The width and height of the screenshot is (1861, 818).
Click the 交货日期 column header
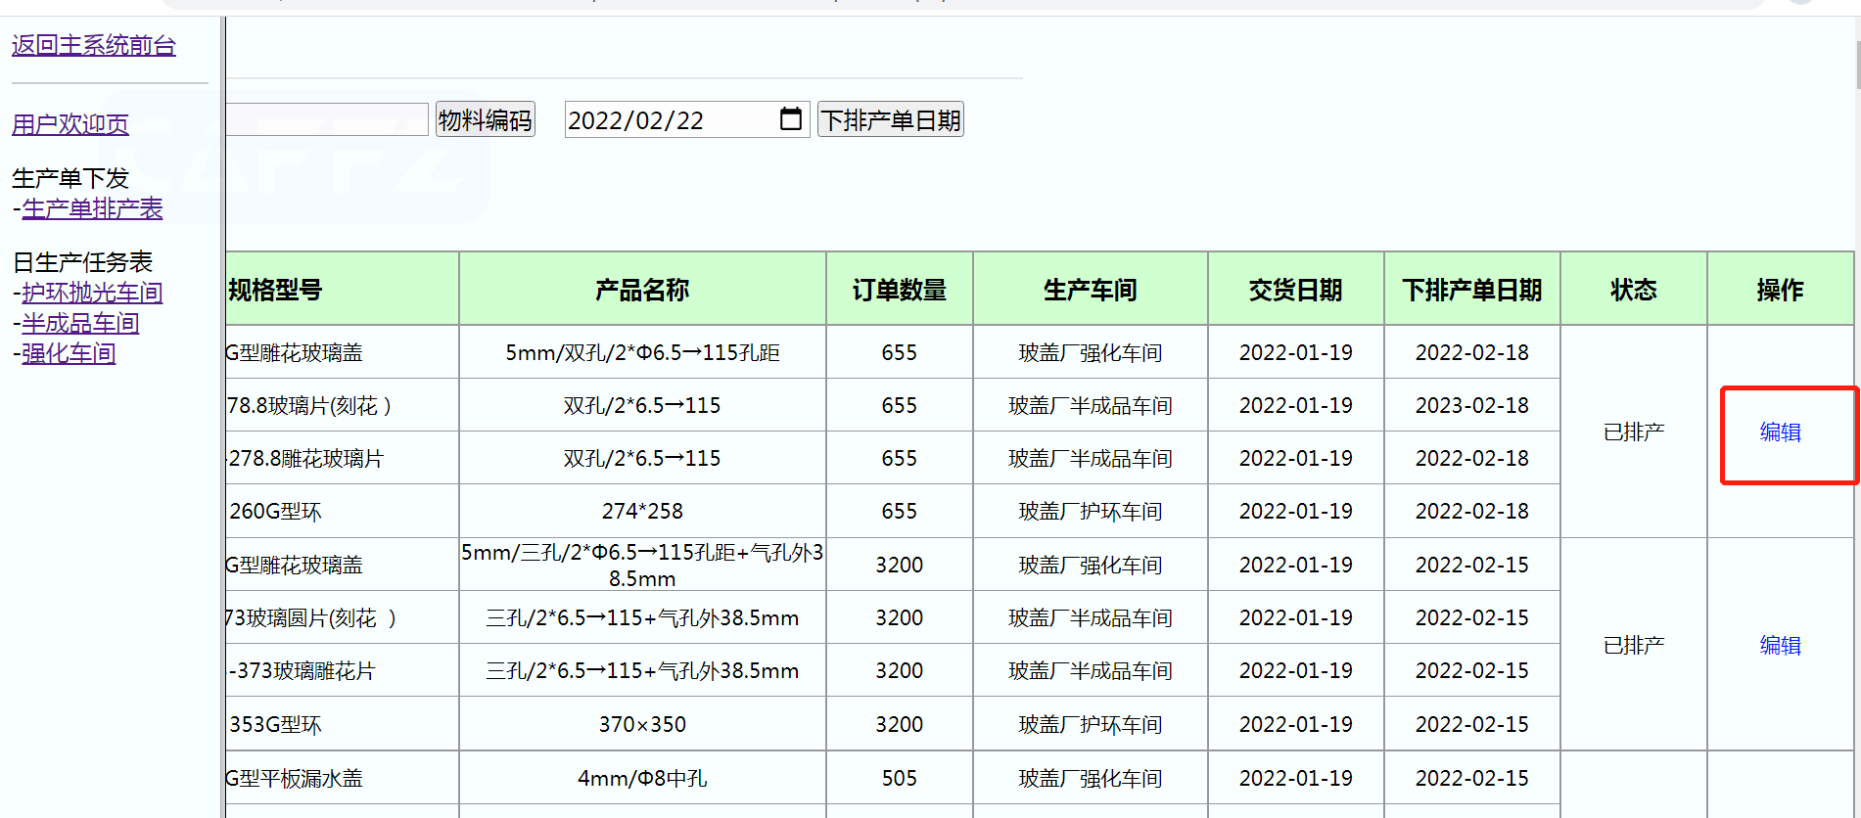coord(1295,290)
